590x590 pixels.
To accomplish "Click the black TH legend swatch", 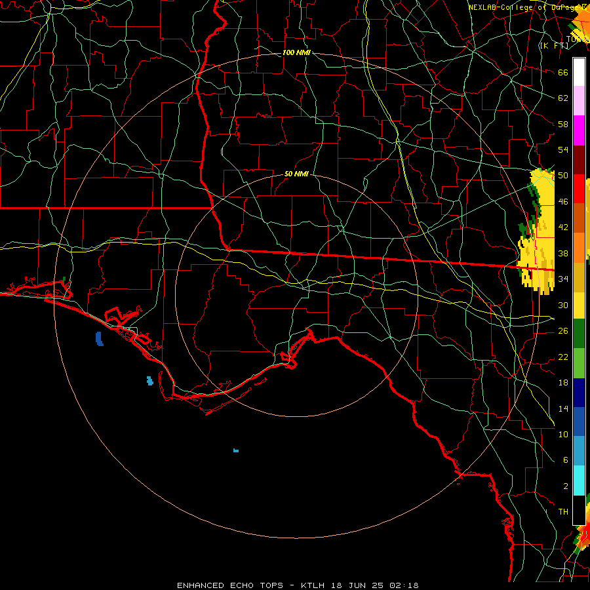I will point(579,509).
